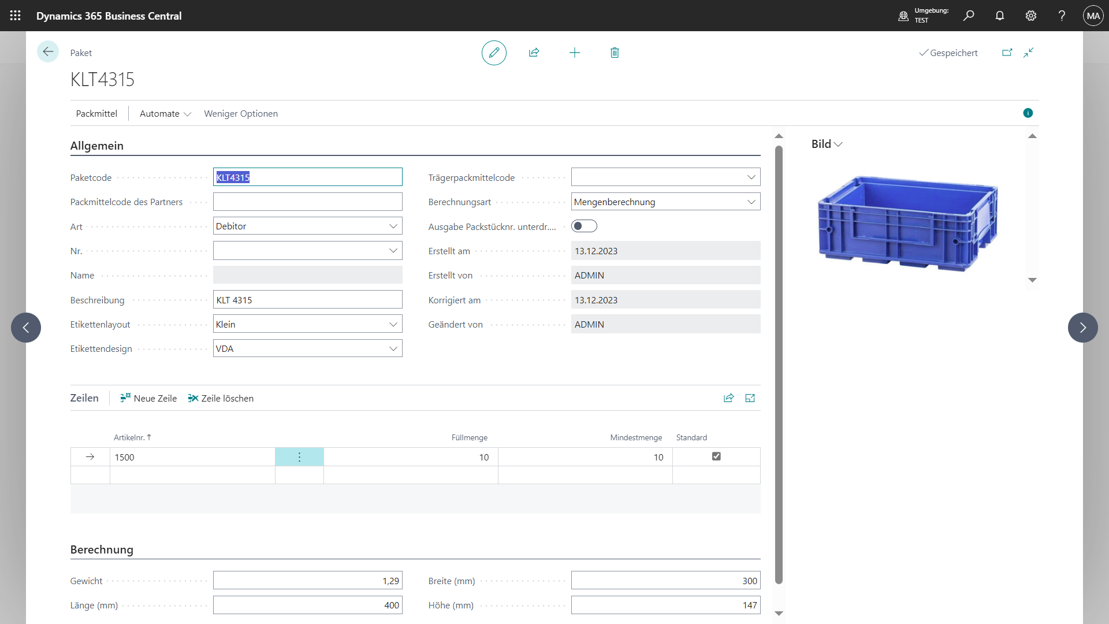
Task: Open the Nr. lookup dropdown
Action: click(x=393, y=250)
